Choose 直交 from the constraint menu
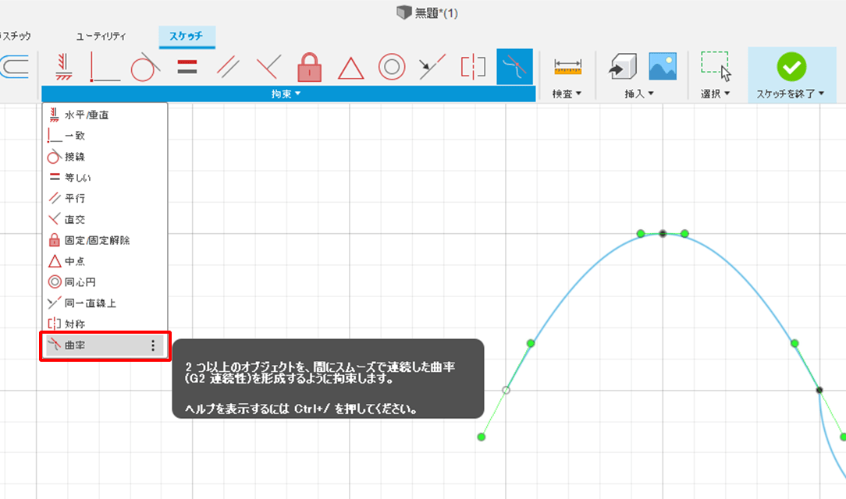 (x=105, y=219)
